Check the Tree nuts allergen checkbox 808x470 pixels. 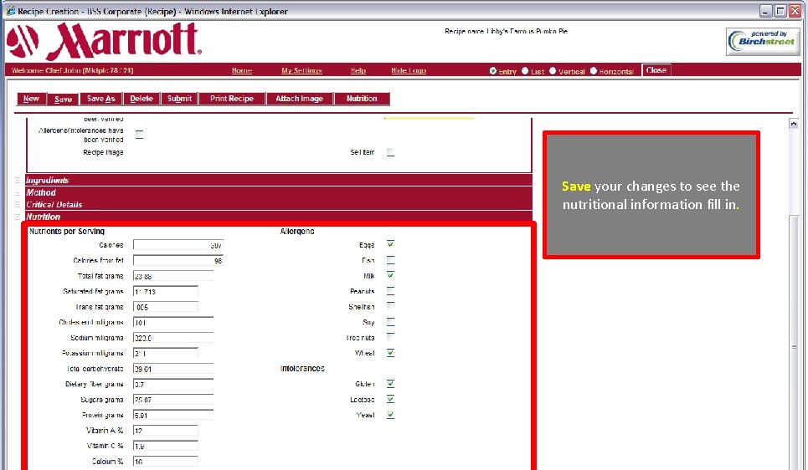(x=390, y=337)
